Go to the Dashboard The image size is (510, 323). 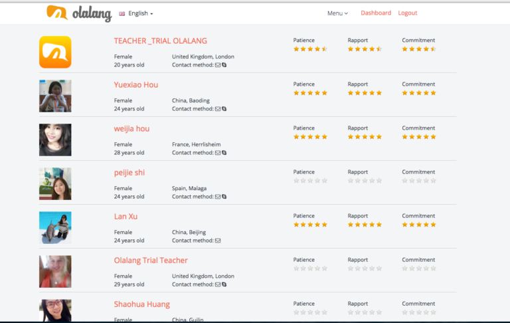click(376, 13)
